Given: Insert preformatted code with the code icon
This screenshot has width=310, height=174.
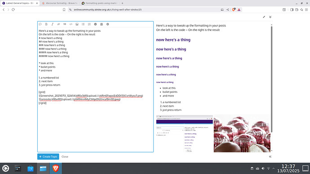Looking at the screenshot, I should point(71,24).
